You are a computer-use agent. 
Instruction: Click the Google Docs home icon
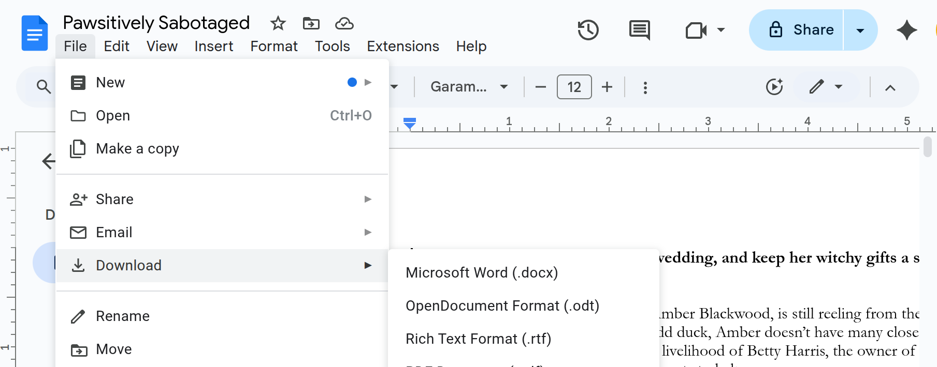[34, 33]
